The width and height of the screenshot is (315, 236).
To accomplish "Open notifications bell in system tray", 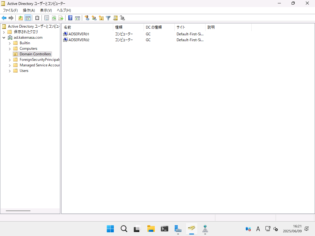I will point(307,229).
